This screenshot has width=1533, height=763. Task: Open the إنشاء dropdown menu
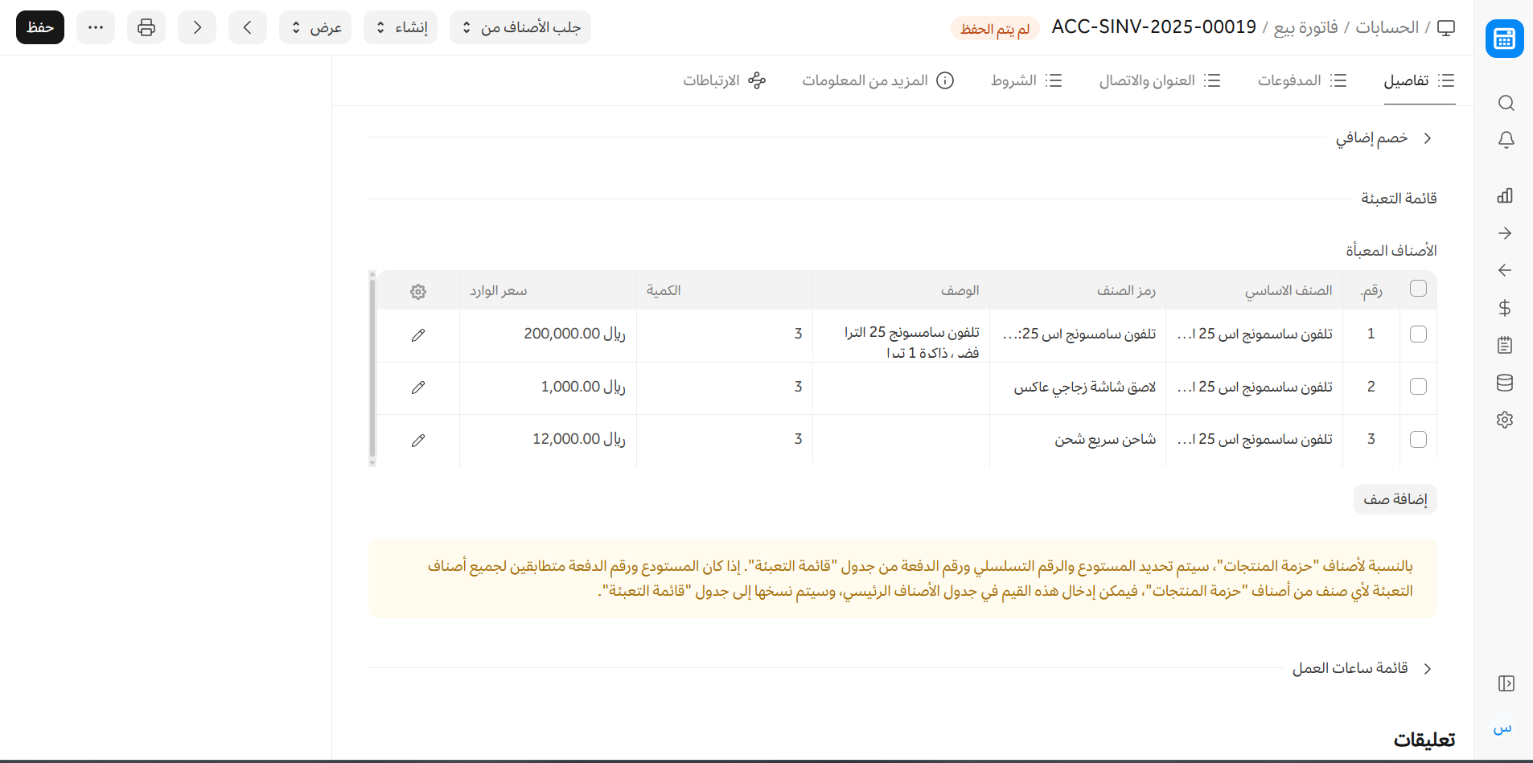coord(401,27)
